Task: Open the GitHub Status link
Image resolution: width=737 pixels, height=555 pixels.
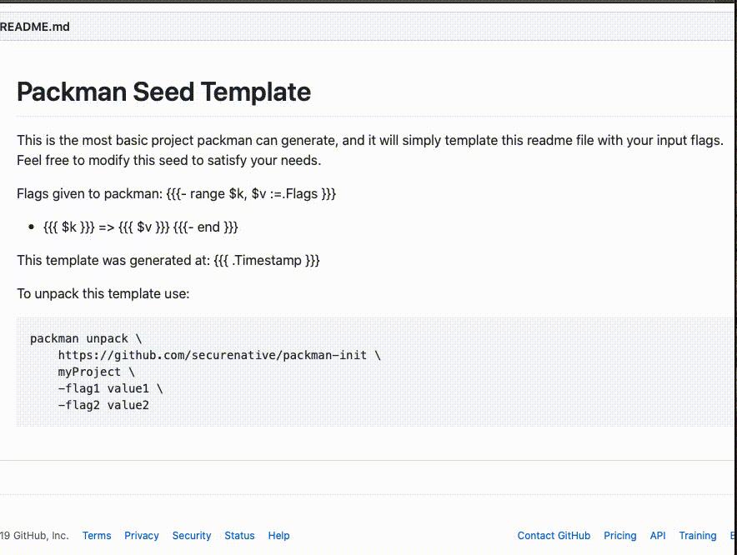Action: click(239, 536)
